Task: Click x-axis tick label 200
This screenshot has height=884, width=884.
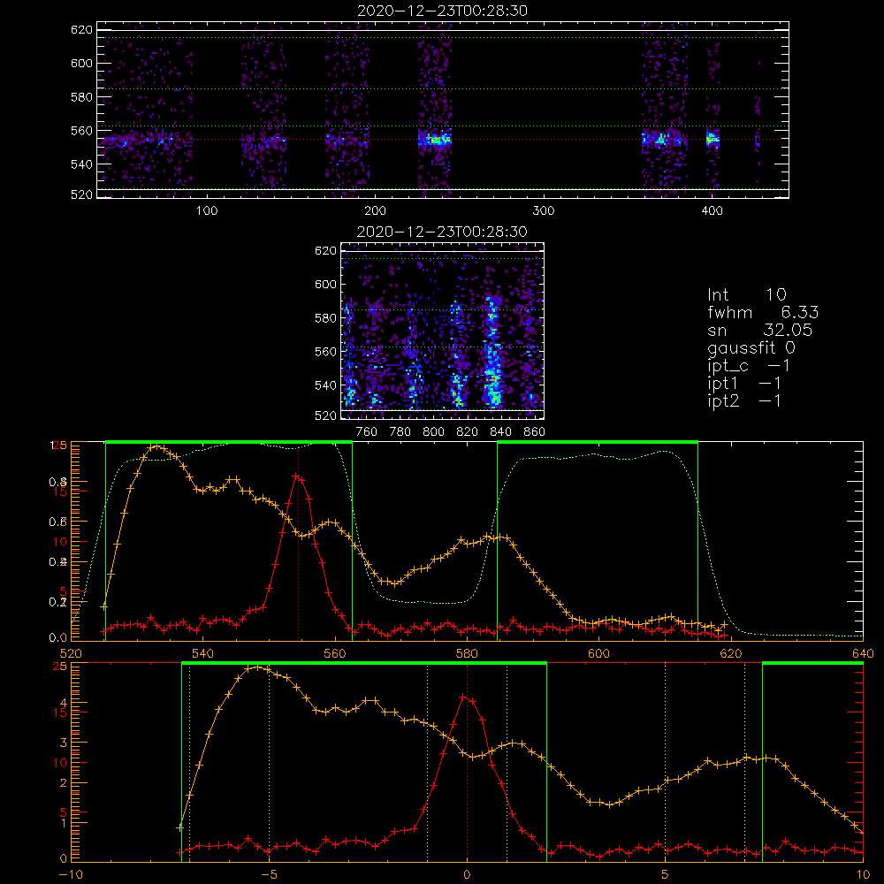Action: coord(375,211)
